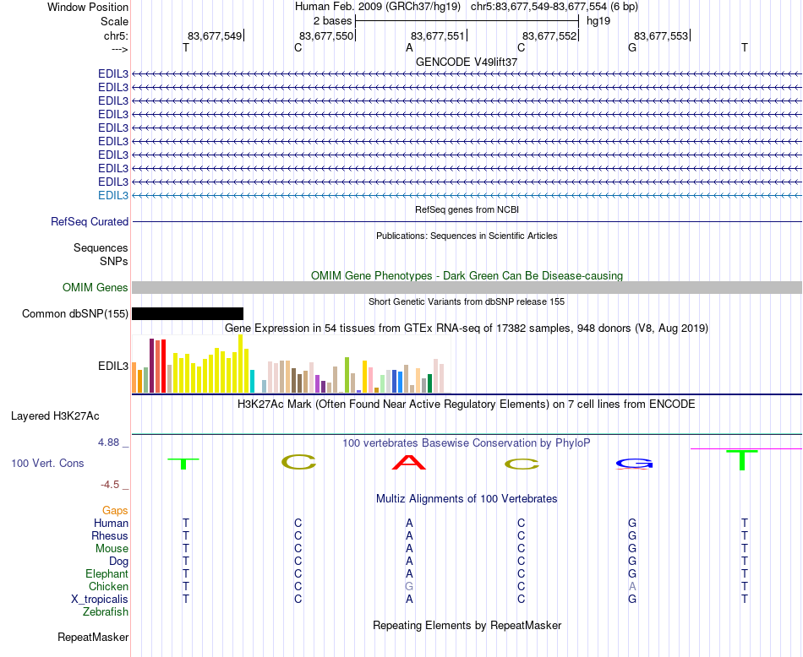Image resolution: width=803 pixels, height=657 pixels.
Task: Click the light blue EDIL3 transcript label
Action: coord(113,195)
